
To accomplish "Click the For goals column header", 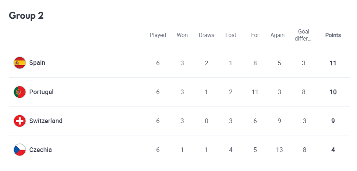I will [x=255, y=35].
